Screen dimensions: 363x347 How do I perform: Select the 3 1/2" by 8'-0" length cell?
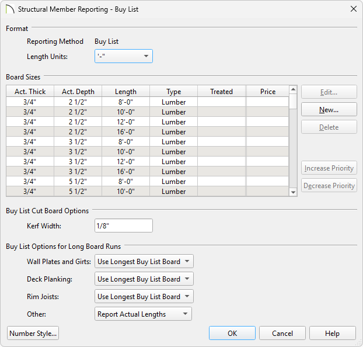point(125,142)
